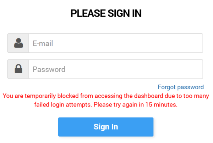Select the lock icon beside Password

coord(18,69)
